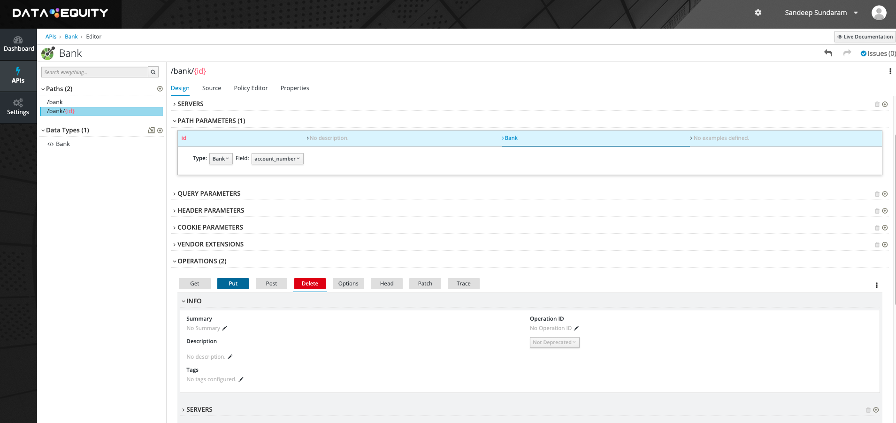Go to Bank breadcrumb link
Screen dimensions: 896x423
pyautogui.click(x=71, y=37)
